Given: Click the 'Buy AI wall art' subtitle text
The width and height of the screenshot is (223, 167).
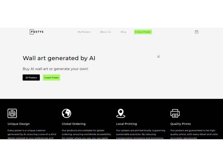Looking at the screenshot, I should pos(55,69).
